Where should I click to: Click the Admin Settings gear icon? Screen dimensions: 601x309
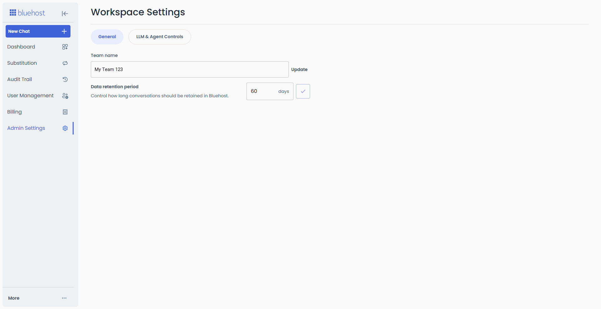pos(65,128)
